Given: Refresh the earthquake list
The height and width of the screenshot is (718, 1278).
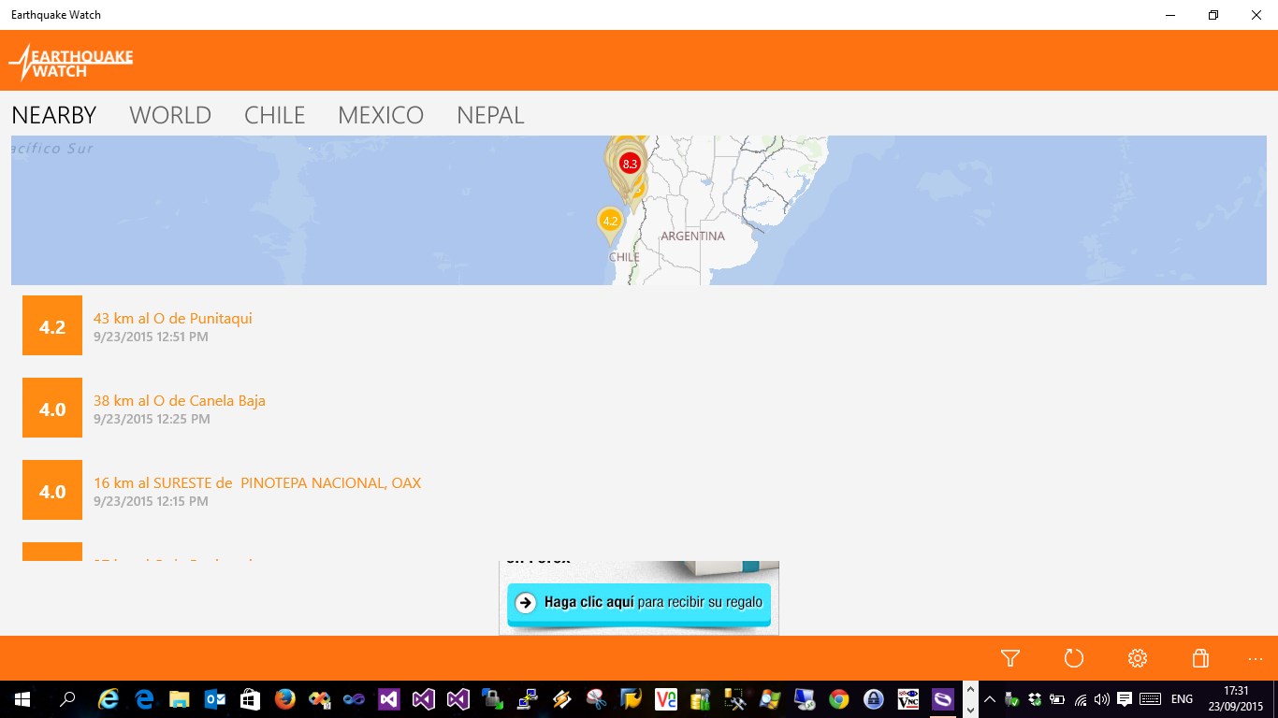Looking at the screenshot, I should [x=1073, y=658].
